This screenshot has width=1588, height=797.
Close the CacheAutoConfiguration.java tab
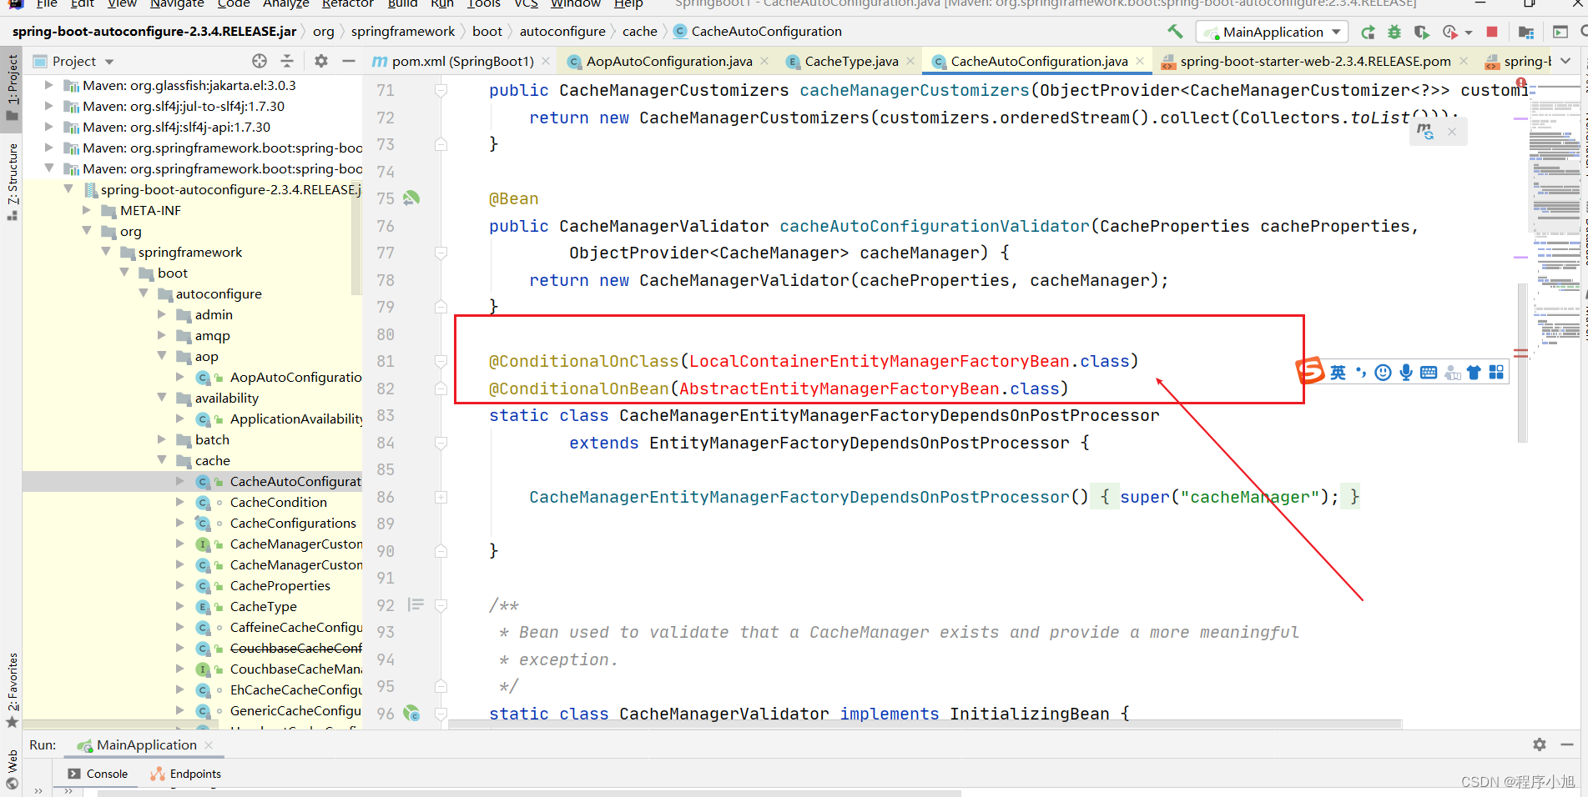point(1140,61)
